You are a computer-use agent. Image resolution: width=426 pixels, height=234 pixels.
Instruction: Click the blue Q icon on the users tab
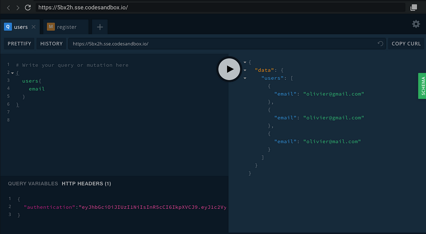point(8,26)
